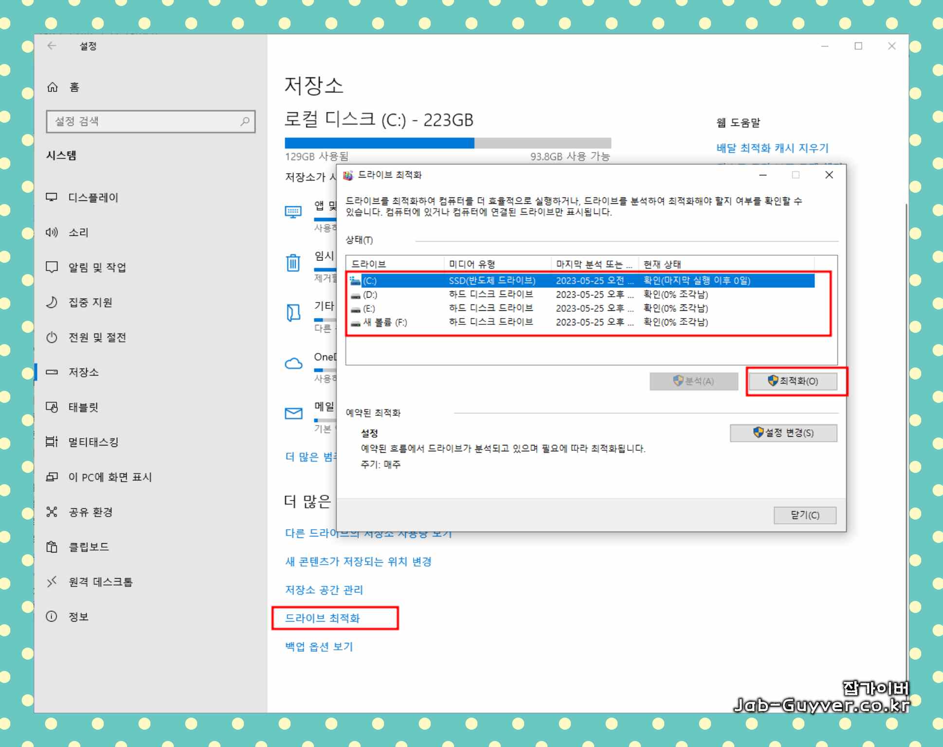This screenshot has width=943, height=747.
Task: Click the Multitasking (멀티태스킹) icon
Action: [x=53, y=442]
